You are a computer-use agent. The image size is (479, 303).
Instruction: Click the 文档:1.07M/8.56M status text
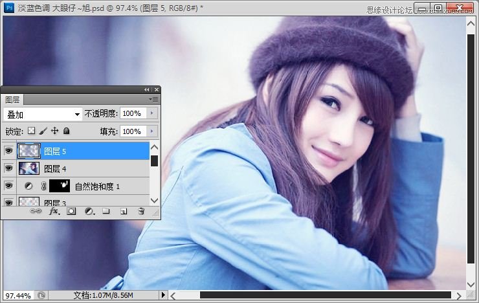[x=103, y=295]
